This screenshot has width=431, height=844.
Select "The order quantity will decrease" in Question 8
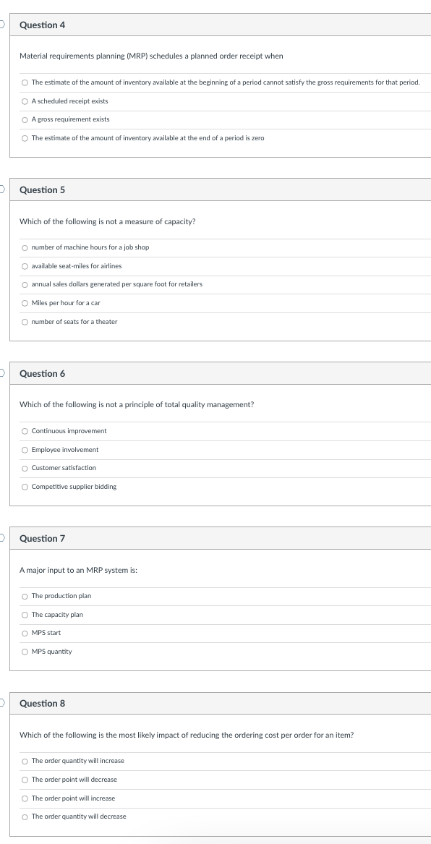pos(25,816)
